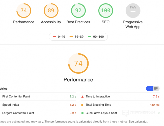Image resolution: width=164 pixels, height=126 pixels.
Task: Open the 'See calculator.' link
Action: click(139, 121)
